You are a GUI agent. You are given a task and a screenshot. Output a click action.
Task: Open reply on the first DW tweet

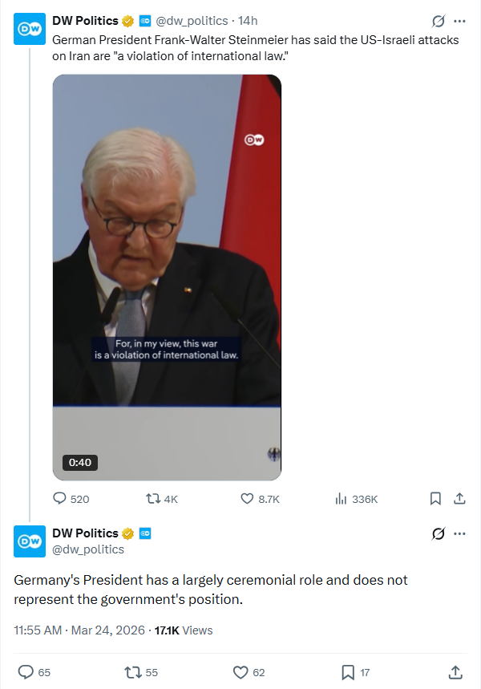60,498
